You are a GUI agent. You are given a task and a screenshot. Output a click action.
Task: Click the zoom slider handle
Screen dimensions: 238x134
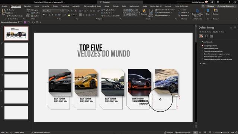pyautogui.click(x=221, y=133)
